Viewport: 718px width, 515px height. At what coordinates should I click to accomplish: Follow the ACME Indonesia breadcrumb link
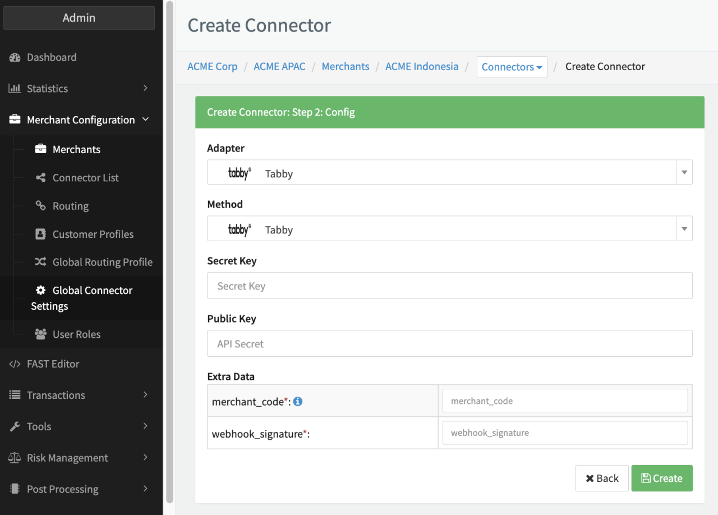pos(421,66)
